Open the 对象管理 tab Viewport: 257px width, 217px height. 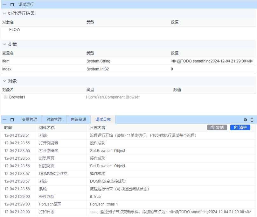click(x=54, y=119)
